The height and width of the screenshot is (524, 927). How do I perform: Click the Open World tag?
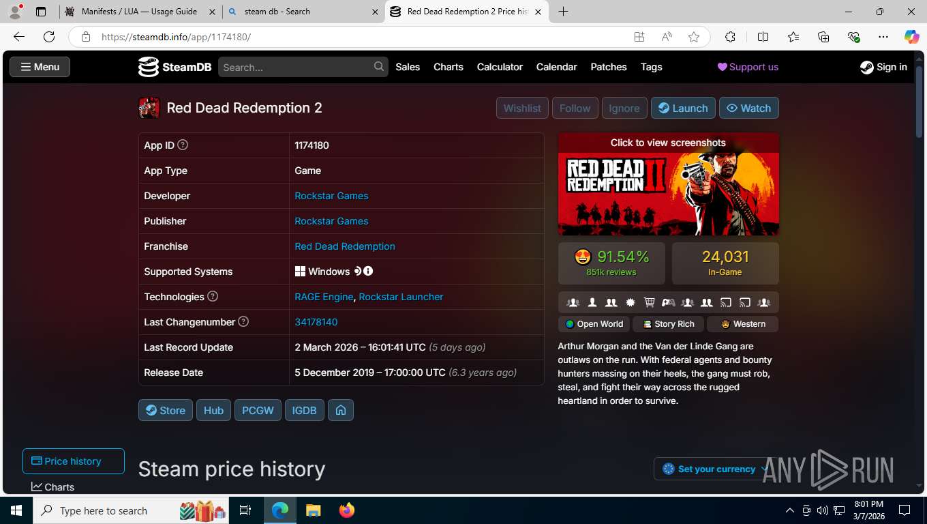coord(594,324)
